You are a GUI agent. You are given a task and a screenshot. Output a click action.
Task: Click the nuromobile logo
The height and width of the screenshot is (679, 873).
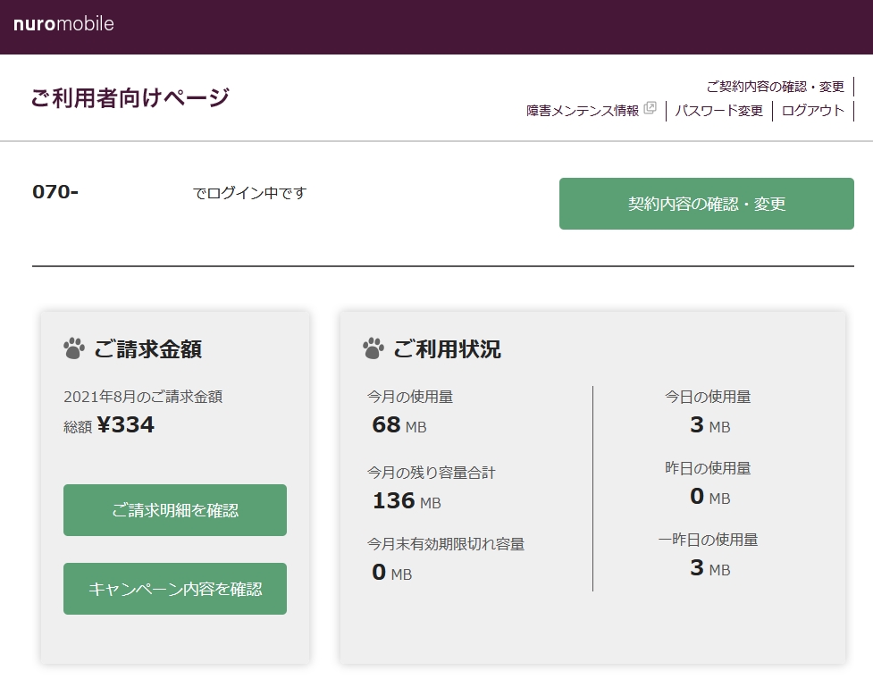coord(63,24)
